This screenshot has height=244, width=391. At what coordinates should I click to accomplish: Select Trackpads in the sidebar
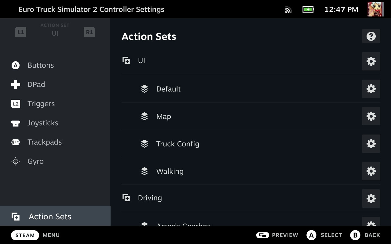point(45,142)
